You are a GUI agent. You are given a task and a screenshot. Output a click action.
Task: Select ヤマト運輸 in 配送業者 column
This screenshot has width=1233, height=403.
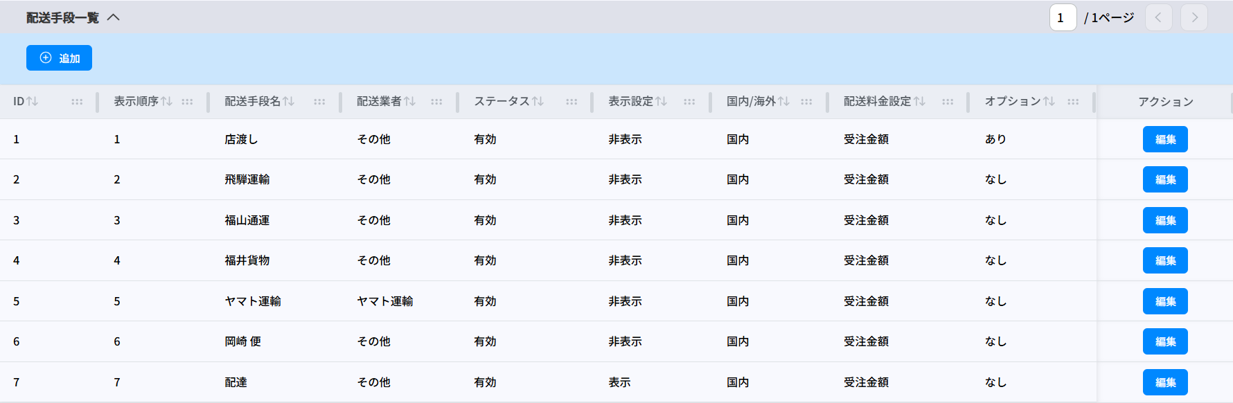[385, 301]
